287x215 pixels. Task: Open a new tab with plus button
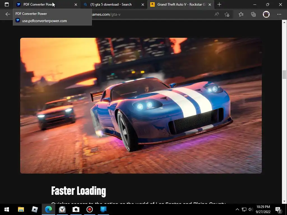(x=219, y=4)
